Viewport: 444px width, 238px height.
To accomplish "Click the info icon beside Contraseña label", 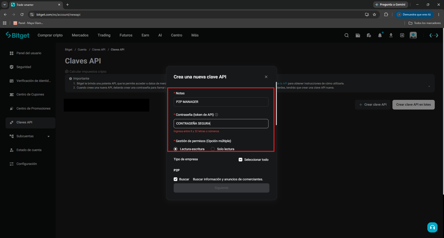I will pos(216,115).
